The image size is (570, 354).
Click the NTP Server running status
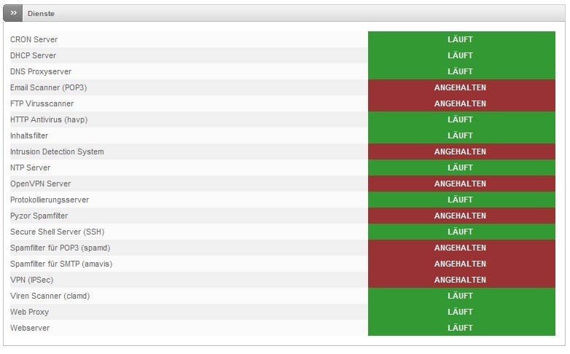(x=460, y=168)
